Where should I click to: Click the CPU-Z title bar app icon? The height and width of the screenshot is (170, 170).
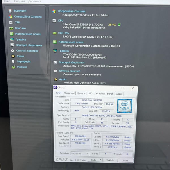[x=55, y=87]
